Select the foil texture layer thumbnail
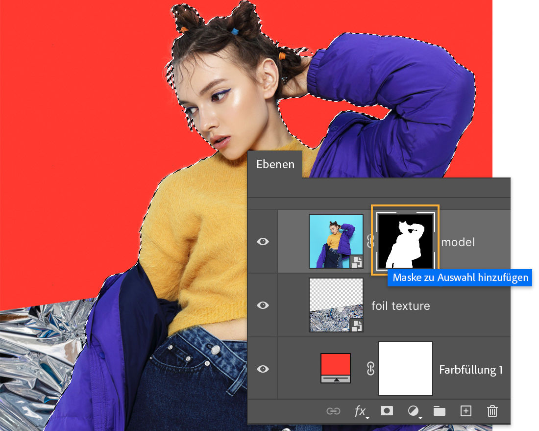Image resolution: width=539 pixels, height=431 pixels. pos(336,305)
